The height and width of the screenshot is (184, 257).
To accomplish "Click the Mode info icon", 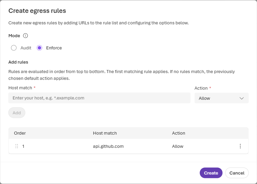I will (x=25, y=36).
